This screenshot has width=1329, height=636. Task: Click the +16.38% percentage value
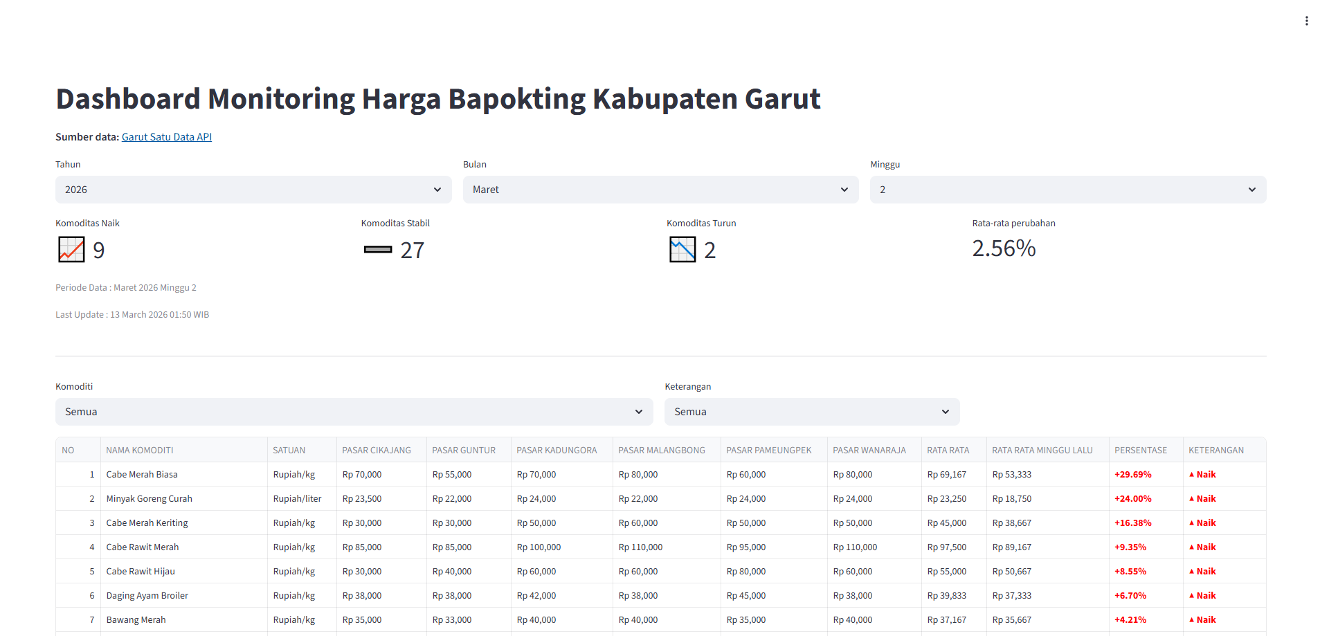[1133, 523]
